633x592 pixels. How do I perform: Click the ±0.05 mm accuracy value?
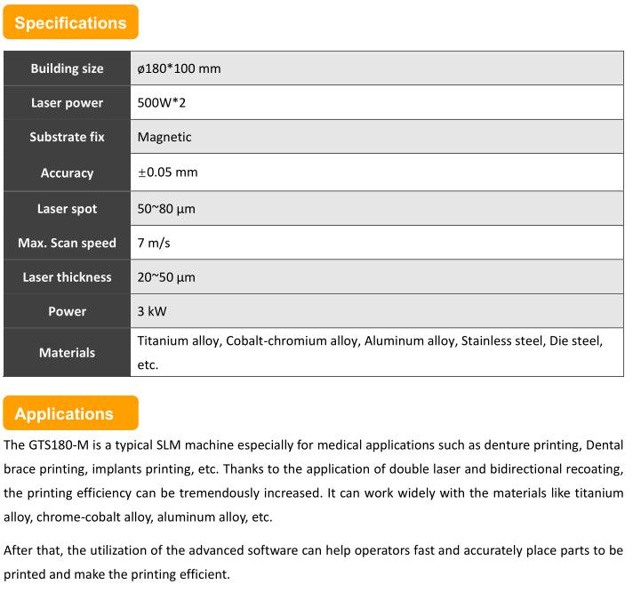click(x=167, y=172)
